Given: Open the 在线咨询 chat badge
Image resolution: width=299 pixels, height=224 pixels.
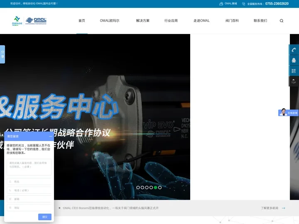Looking at the screenshot, I should pos(288,112).
